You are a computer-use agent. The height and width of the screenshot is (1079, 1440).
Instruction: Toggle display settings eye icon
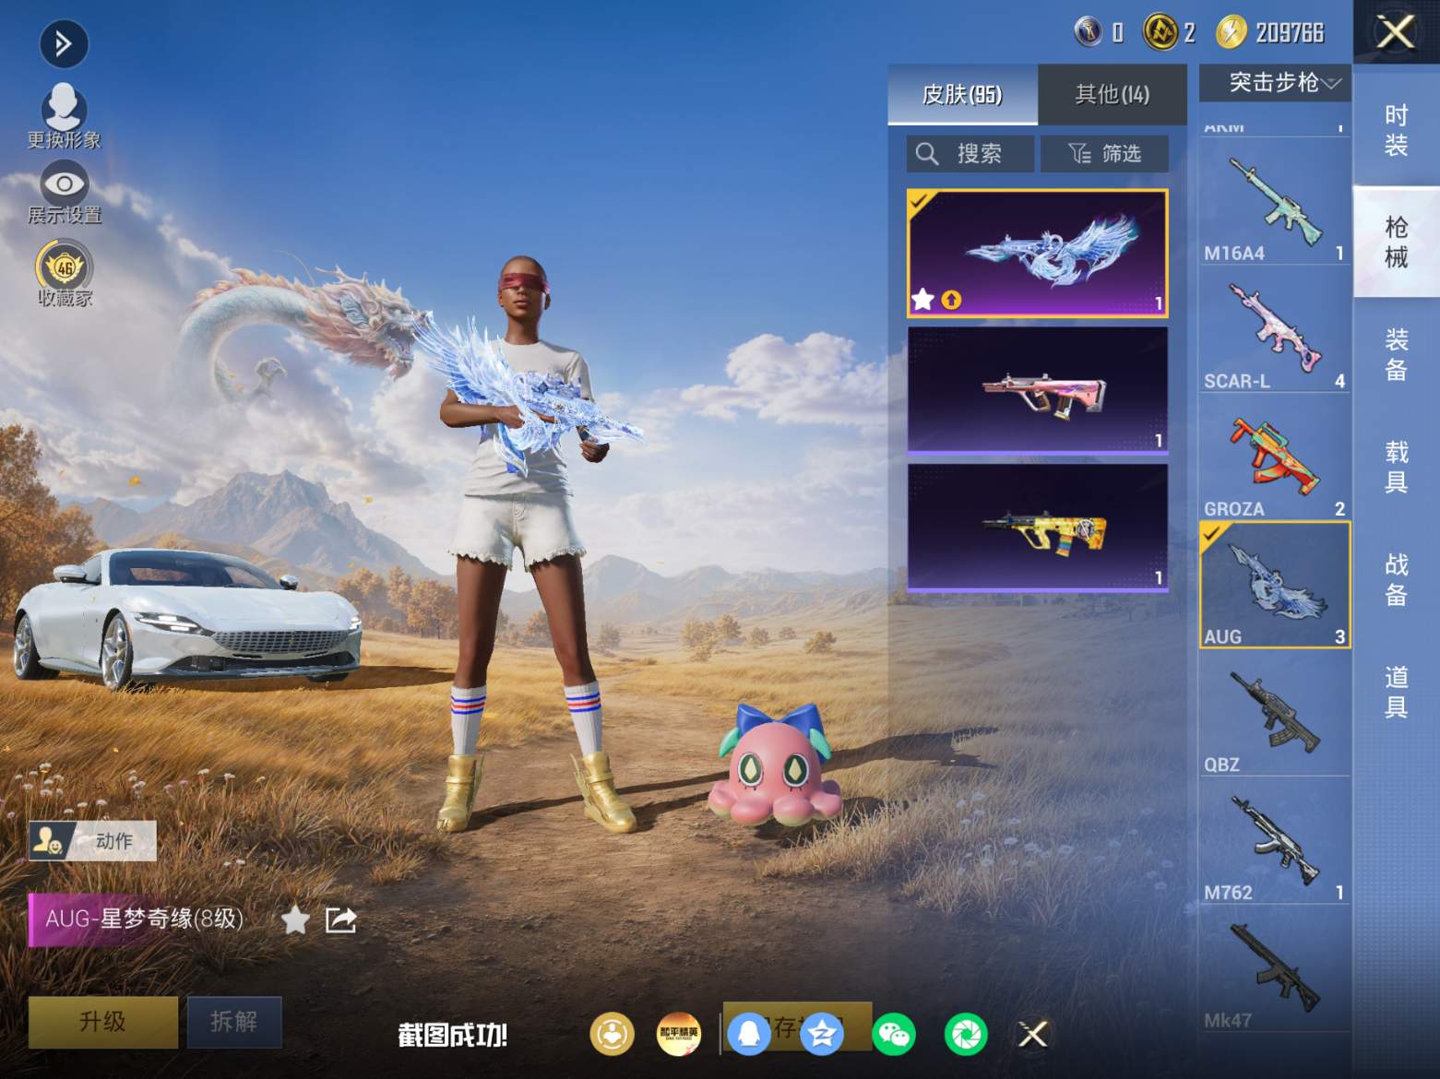point(64,184)
